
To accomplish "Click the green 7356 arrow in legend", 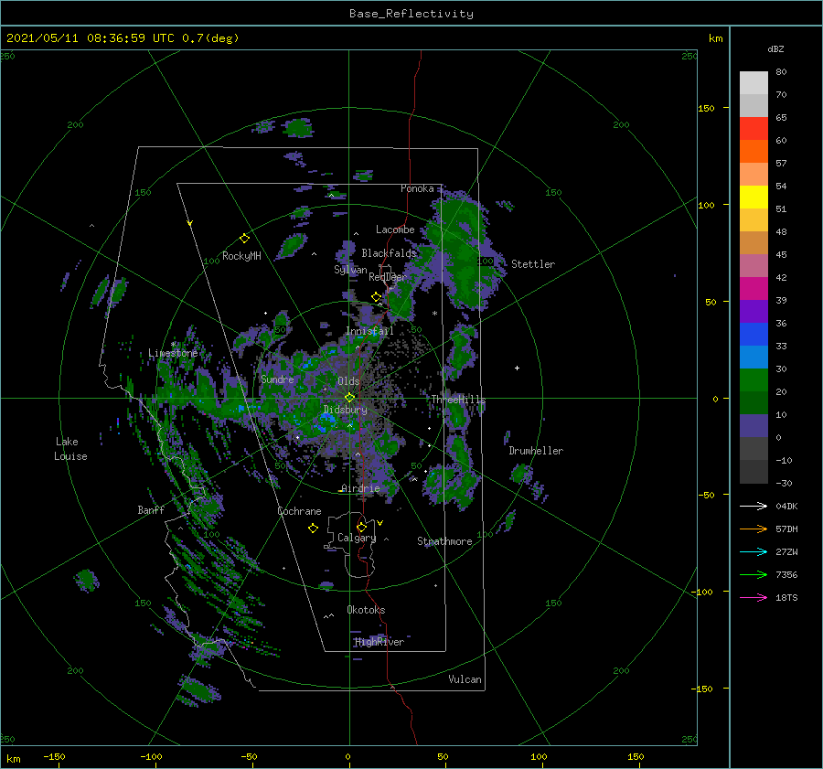I will click(x=754, y=575).
